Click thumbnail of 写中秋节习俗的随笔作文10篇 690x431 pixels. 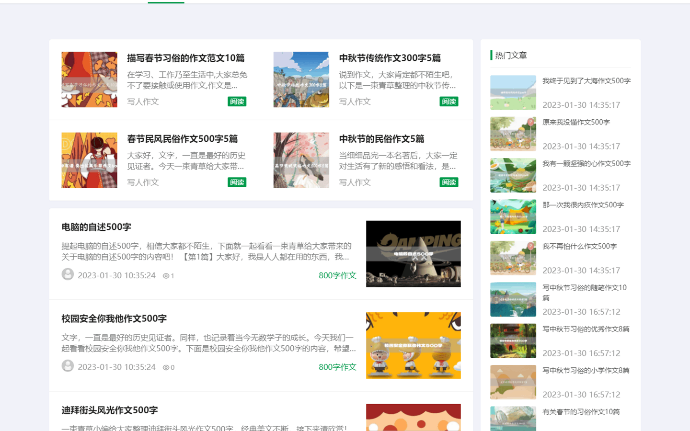(513, 300)
